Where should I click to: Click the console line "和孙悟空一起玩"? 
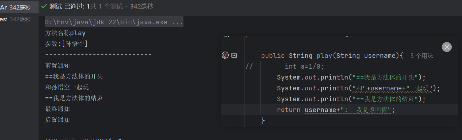pos(67,87)
